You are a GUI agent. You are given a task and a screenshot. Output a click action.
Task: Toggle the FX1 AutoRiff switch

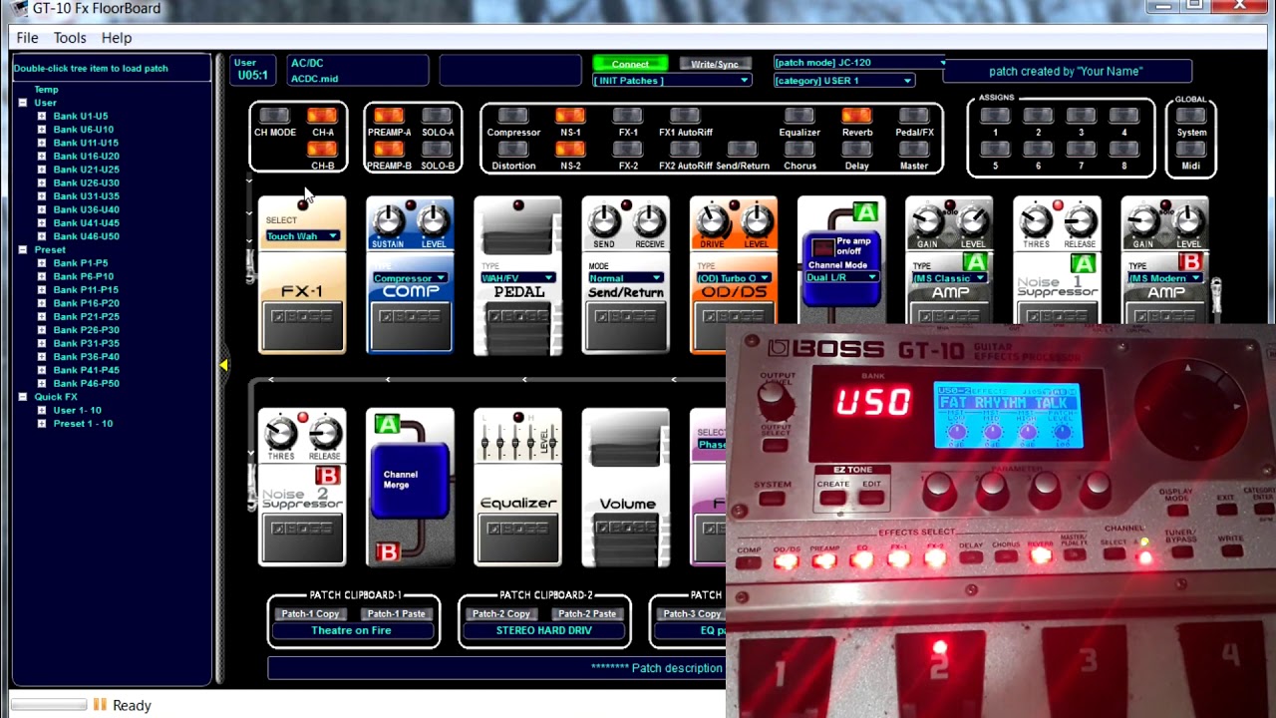point(685,116)
